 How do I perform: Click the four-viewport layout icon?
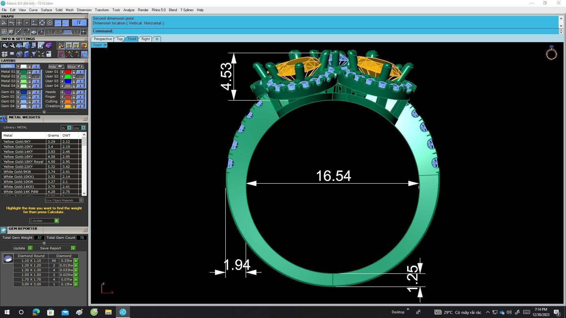[x=4, y=54]
